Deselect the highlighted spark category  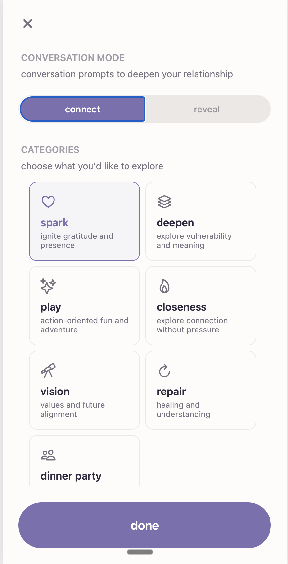tap(84, 221)
